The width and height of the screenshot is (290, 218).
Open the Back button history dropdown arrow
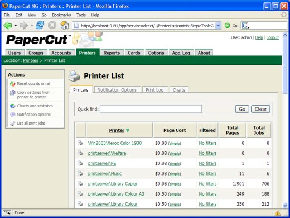tap(16, 26)
